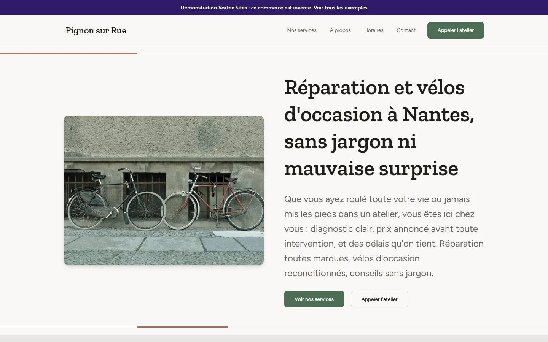Open the 'Voir tous les exemples' link

pyautogui.click(x=340, y=8)
